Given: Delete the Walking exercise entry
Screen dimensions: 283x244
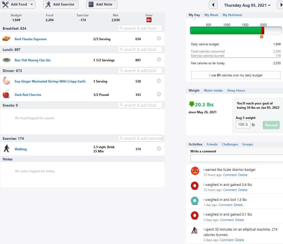Looking at the screenshot, I should 159,149.
